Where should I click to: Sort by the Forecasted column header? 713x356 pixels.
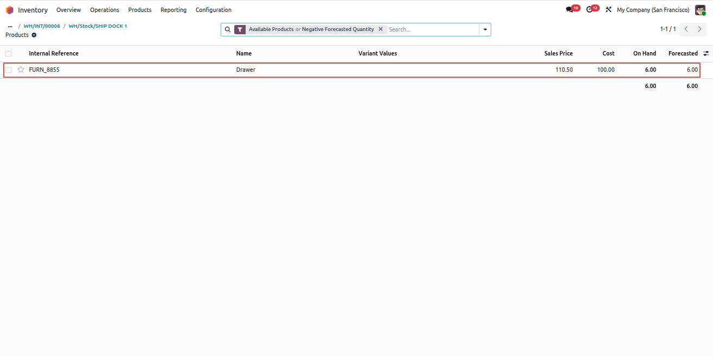(683, 53)
